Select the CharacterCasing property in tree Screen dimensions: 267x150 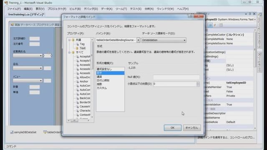85,111
